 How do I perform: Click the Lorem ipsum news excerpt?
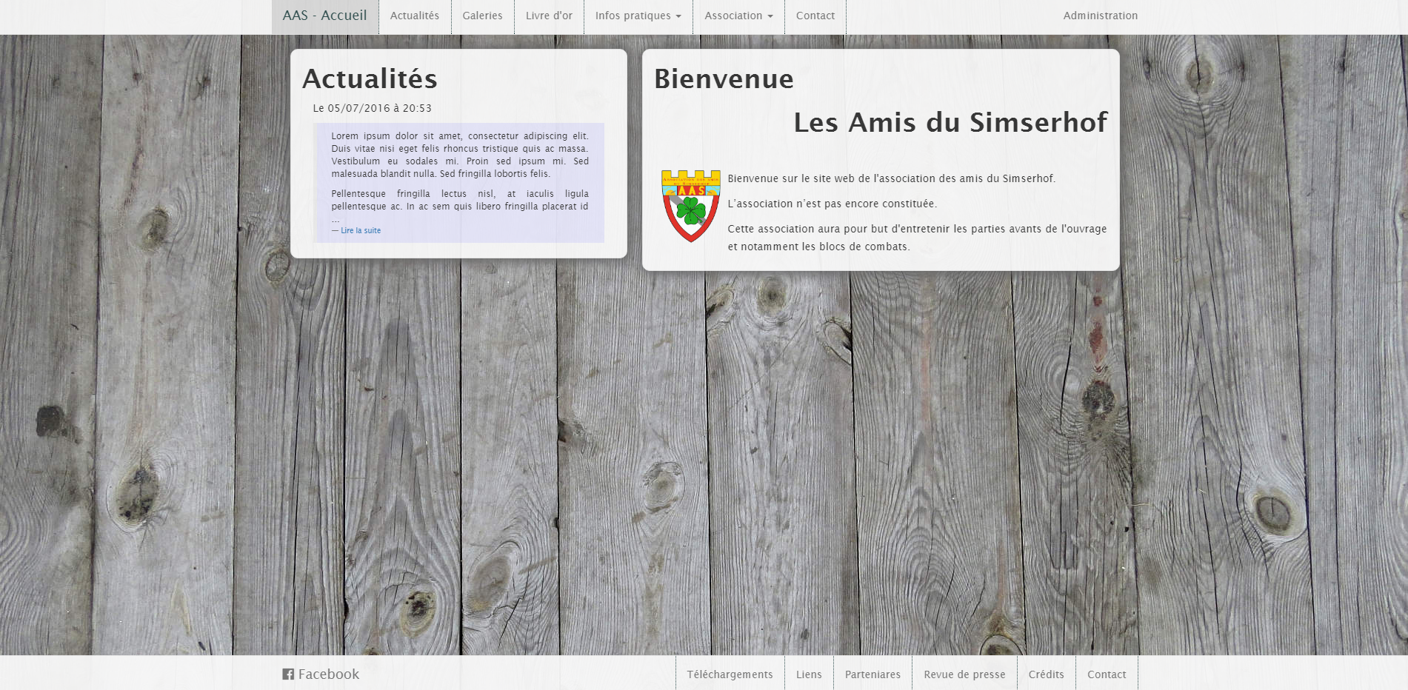coord(459,155)
